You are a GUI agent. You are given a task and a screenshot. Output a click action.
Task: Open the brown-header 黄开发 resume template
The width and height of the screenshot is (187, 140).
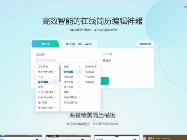165,138
